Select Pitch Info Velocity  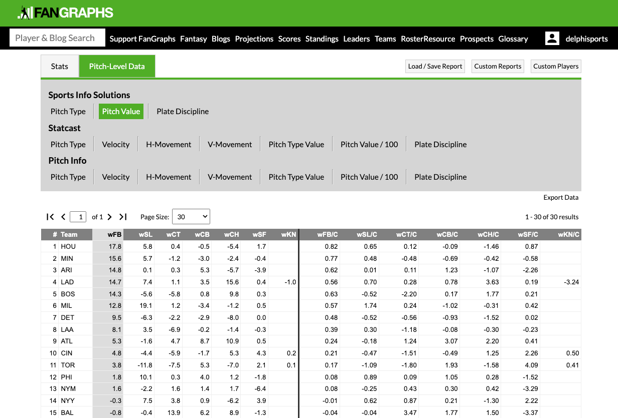[116, 177]
